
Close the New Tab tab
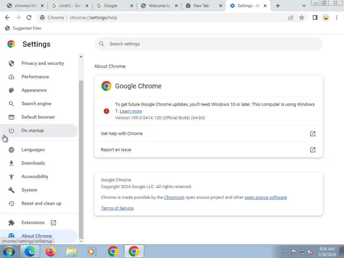coord(221,6)
